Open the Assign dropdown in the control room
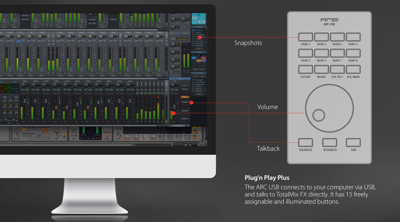The height and width of the screenshot is (222, 400). pyautogui.click(x=184, y=118)
